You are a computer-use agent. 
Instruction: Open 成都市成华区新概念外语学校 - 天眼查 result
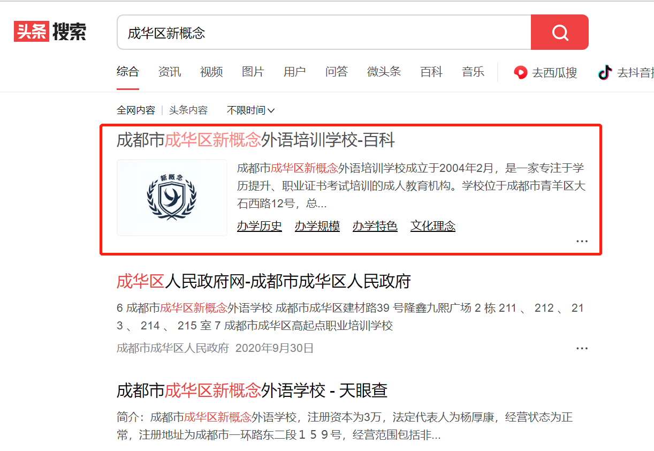[x=252, y=390]
